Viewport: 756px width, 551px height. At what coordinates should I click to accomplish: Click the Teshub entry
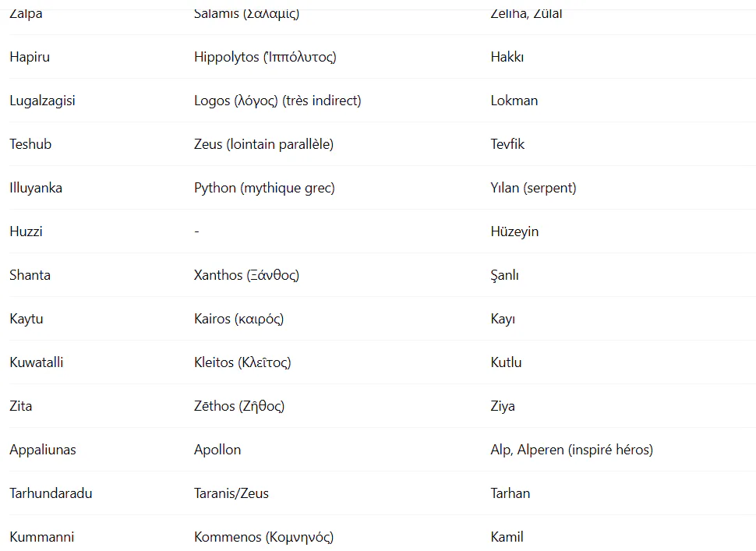(30, 144)
